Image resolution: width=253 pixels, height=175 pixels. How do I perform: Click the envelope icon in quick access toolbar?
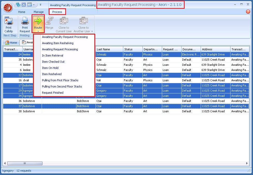(x=24, y=4)
